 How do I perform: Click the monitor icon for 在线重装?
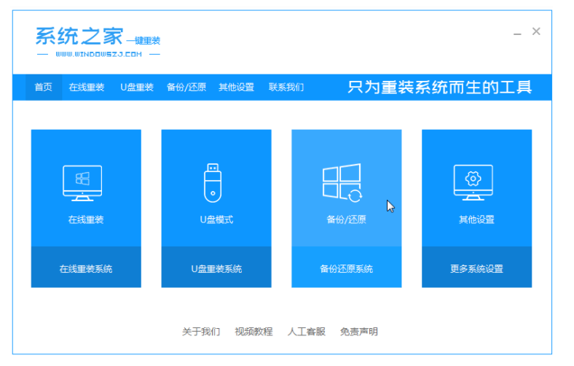point(82,183)
